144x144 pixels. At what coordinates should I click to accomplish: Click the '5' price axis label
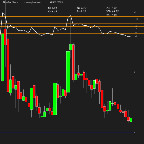click(x=136, y=36)
